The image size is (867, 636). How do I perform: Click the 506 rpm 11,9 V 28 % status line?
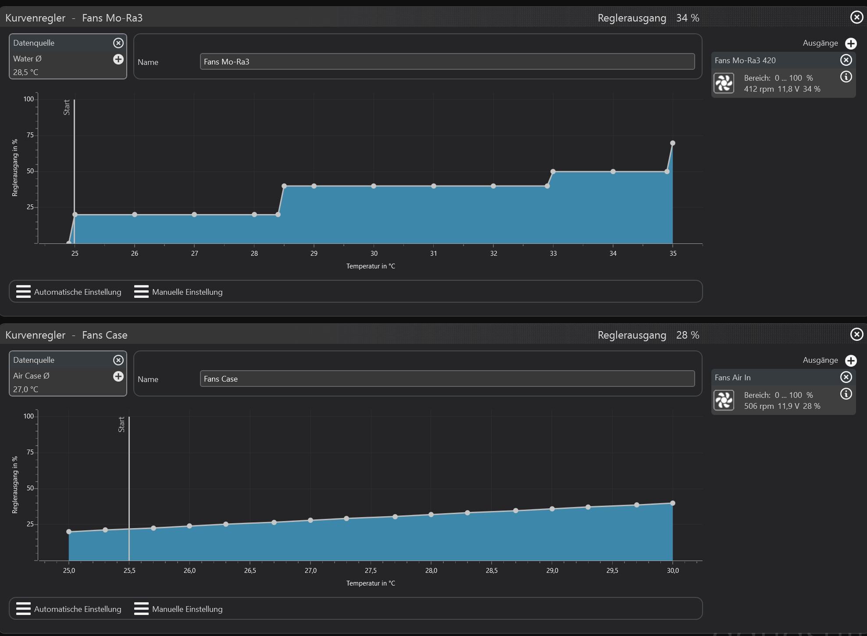782,406
